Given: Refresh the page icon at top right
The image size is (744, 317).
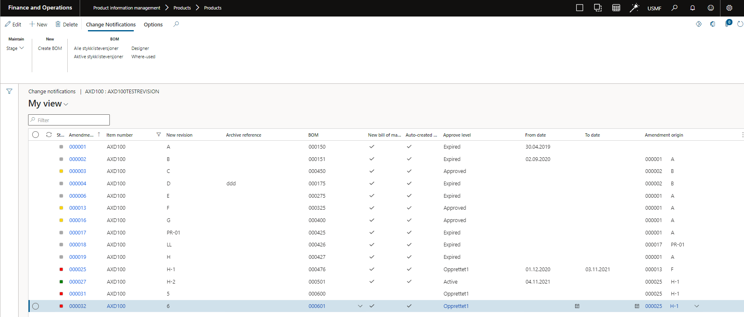Looking at the screenshot, I should 740,24.
